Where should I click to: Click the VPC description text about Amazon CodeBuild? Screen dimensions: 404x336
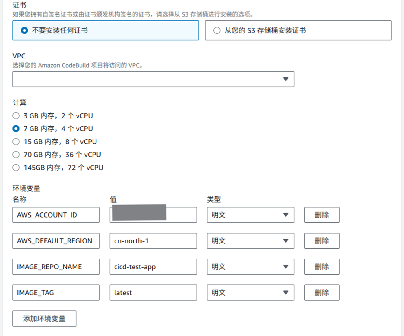pos(77,65)
